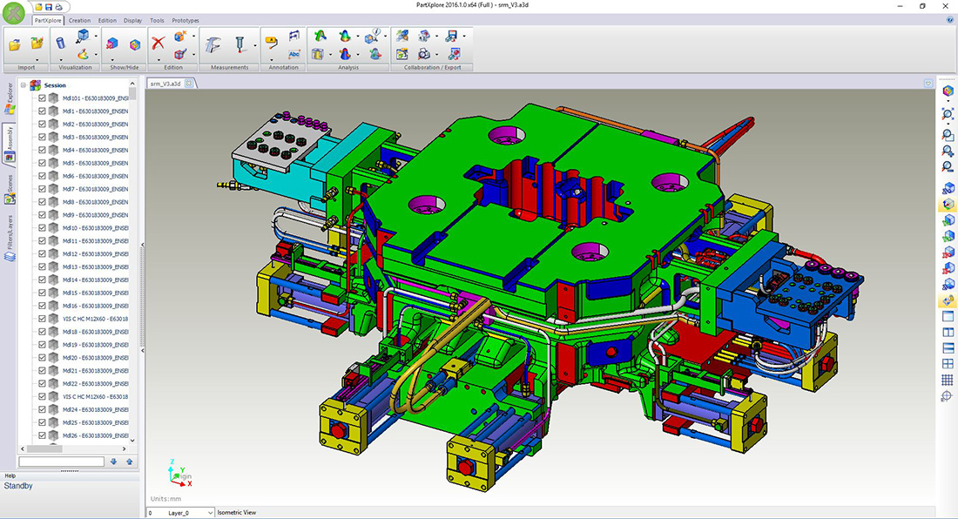Click the grid display icon in right toolbar
Image resolution: width=958 pixels, height=519 pixels.
[948, 380]
